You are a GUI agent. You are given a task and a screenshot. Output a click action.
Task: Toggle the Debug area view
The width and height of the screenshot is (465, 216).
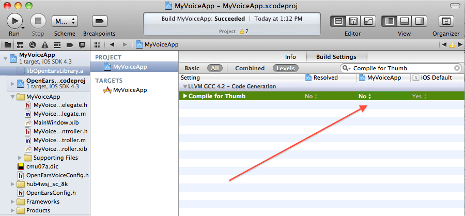(x=405, y=21)
